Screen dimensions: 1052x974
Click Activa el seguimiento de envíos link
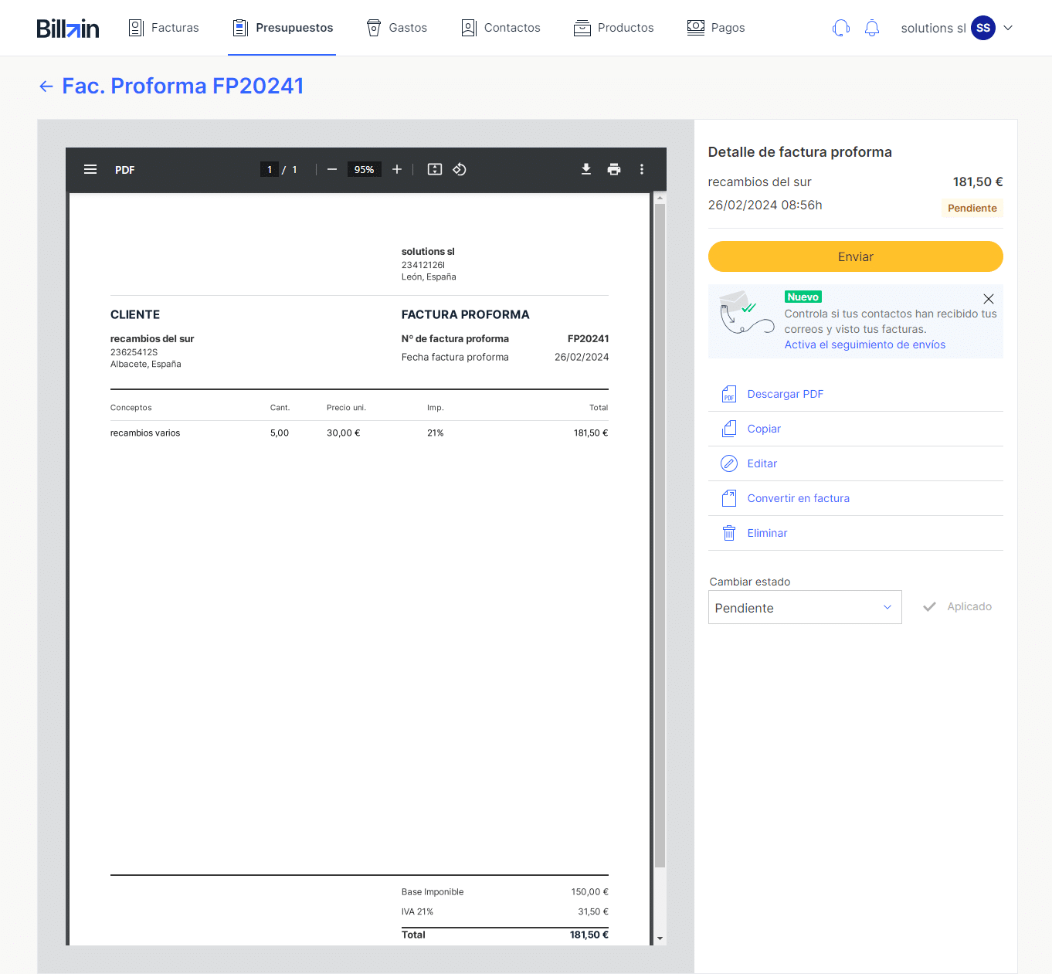pyautogui.click(x=865, y=344)
